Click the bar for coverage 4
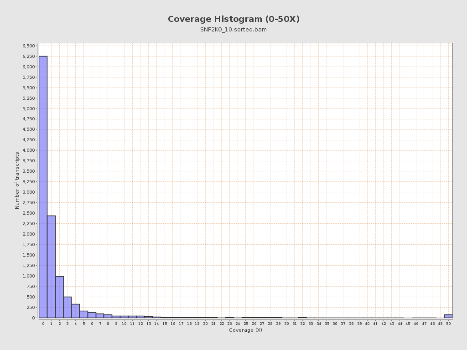The image size is (467, 350). pos(76,311)
